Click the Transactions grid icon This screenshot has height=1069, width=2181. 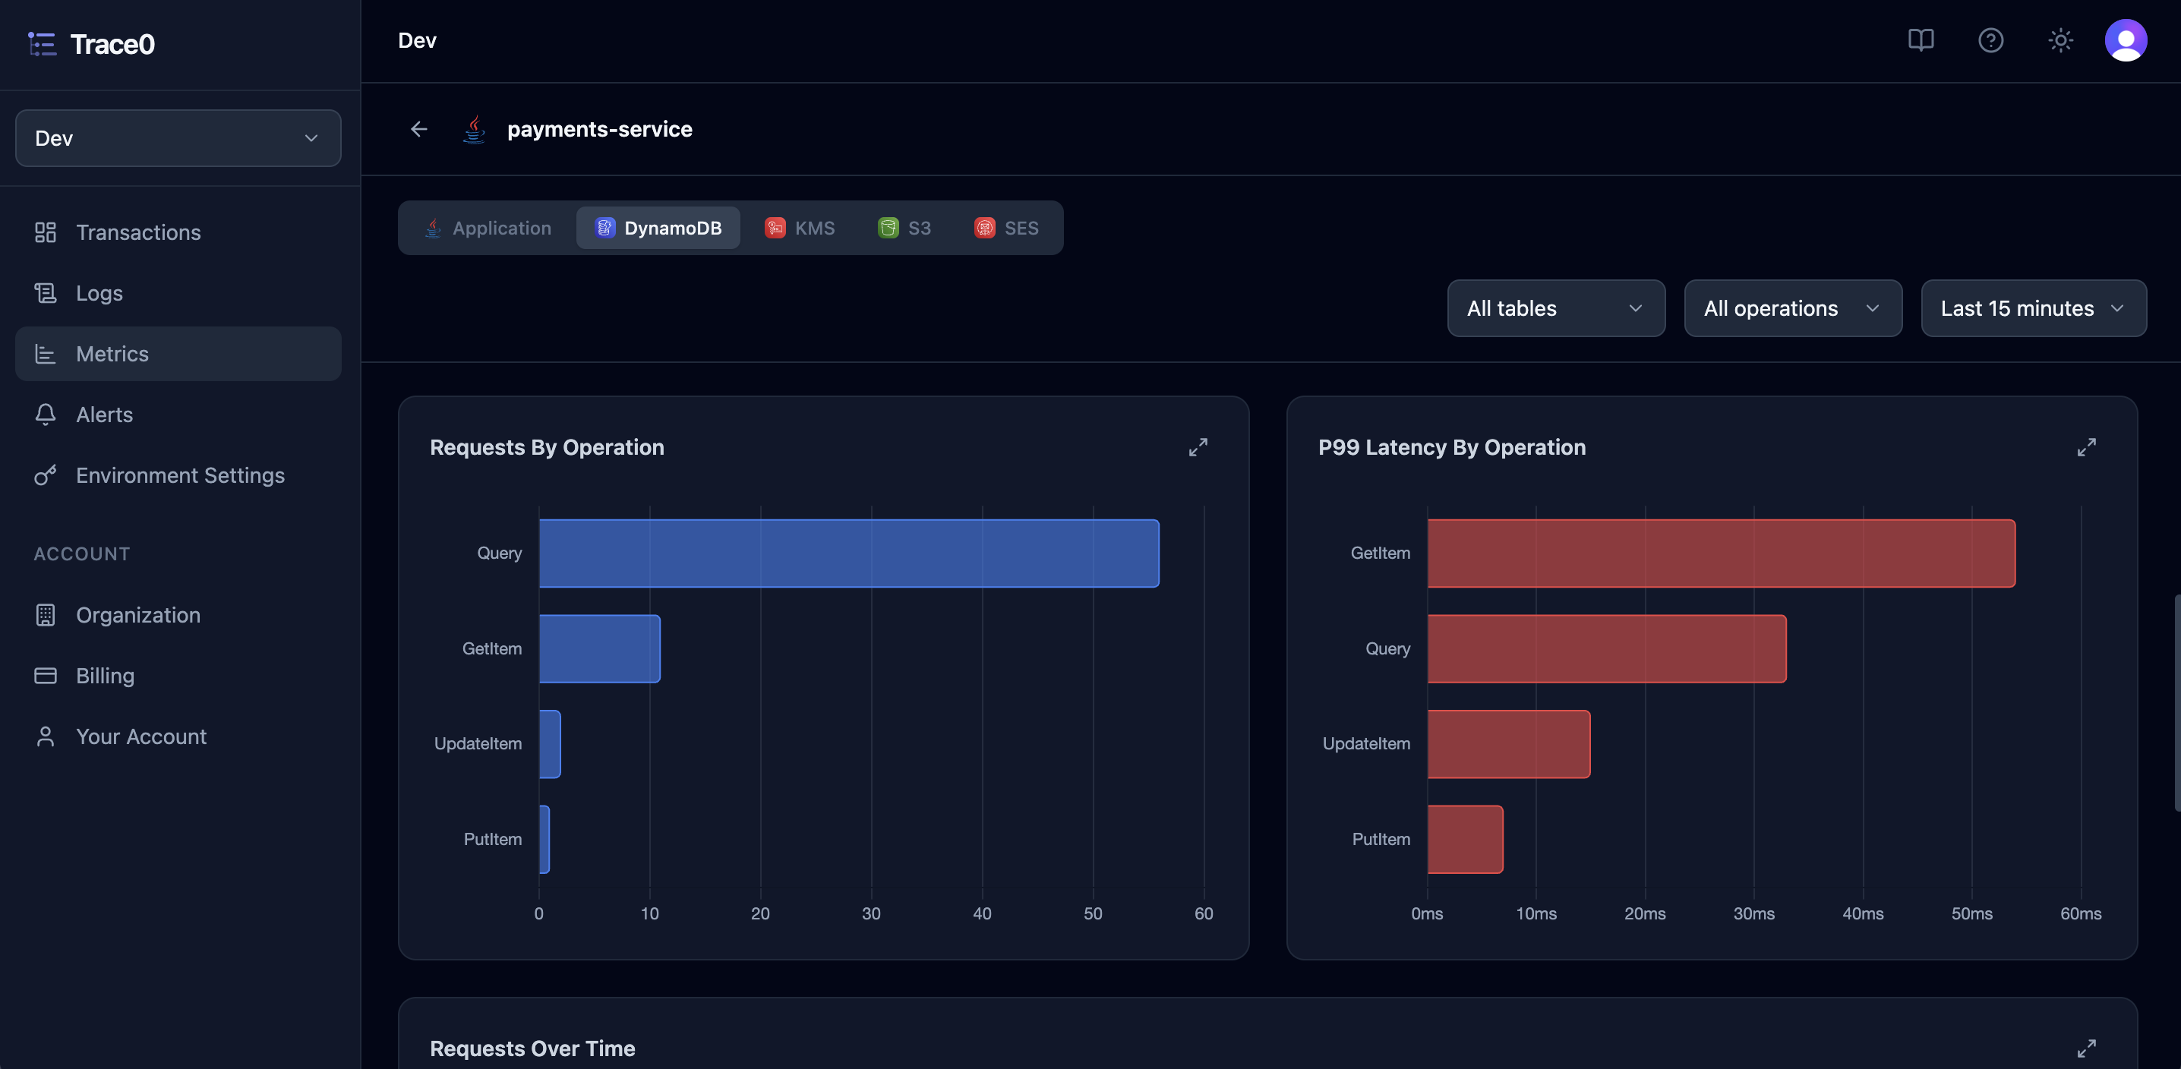pyautogui.click(x=46, y=233)
